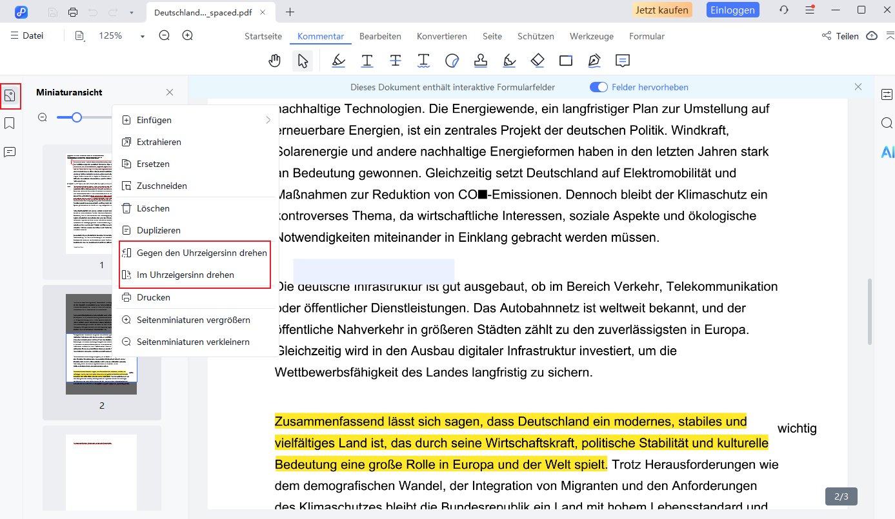Select the highlighter tool in toolbar
895x519 pixels.
[x=338, y=61]
